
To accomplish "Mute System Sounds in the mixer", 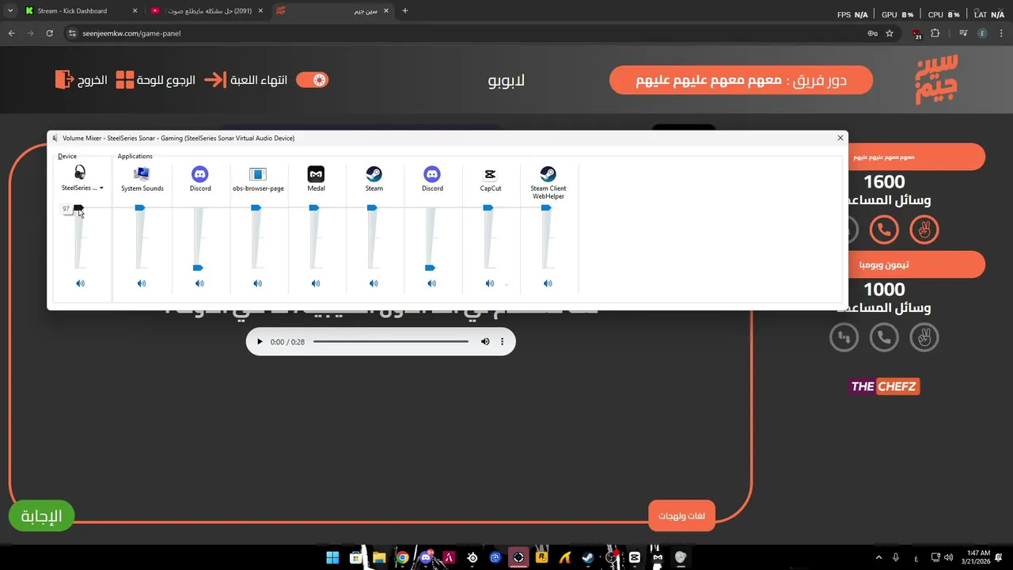I will [x=142, y=283].
